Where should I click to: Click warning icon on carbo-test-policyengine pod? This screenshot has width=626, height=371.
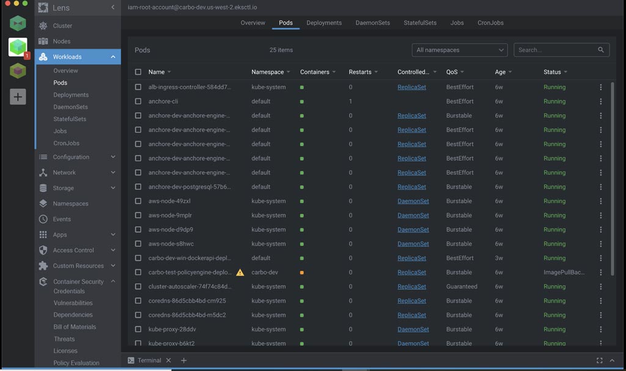240,273
